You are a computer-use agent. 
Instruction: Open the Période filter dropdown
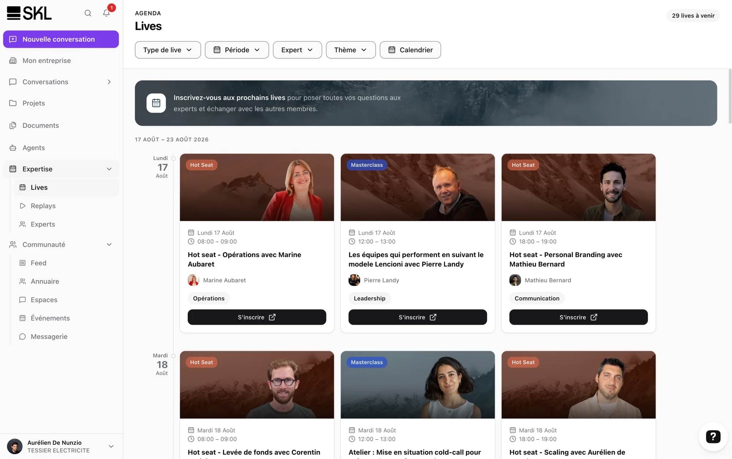[237, 50]
